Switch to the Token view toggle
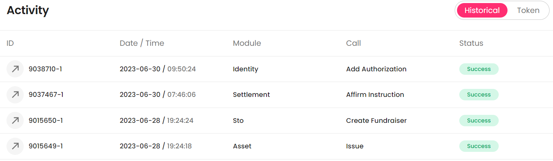The height and width of the screenshot is (161, 553). coord(528,10)
